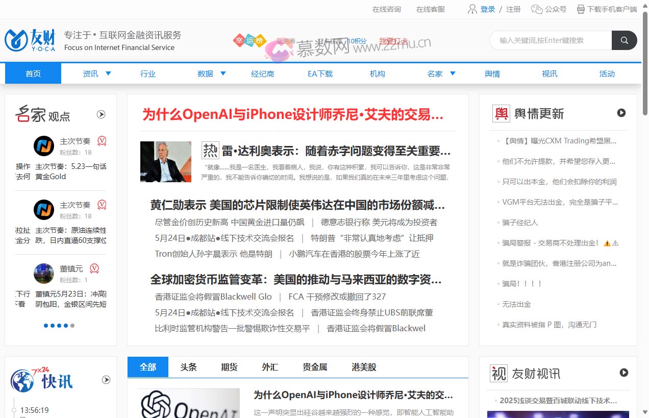This screenshot has width=649, height=418.
Task: Click the WeChat 公众号 icon
Action: (x=537, y=9)
